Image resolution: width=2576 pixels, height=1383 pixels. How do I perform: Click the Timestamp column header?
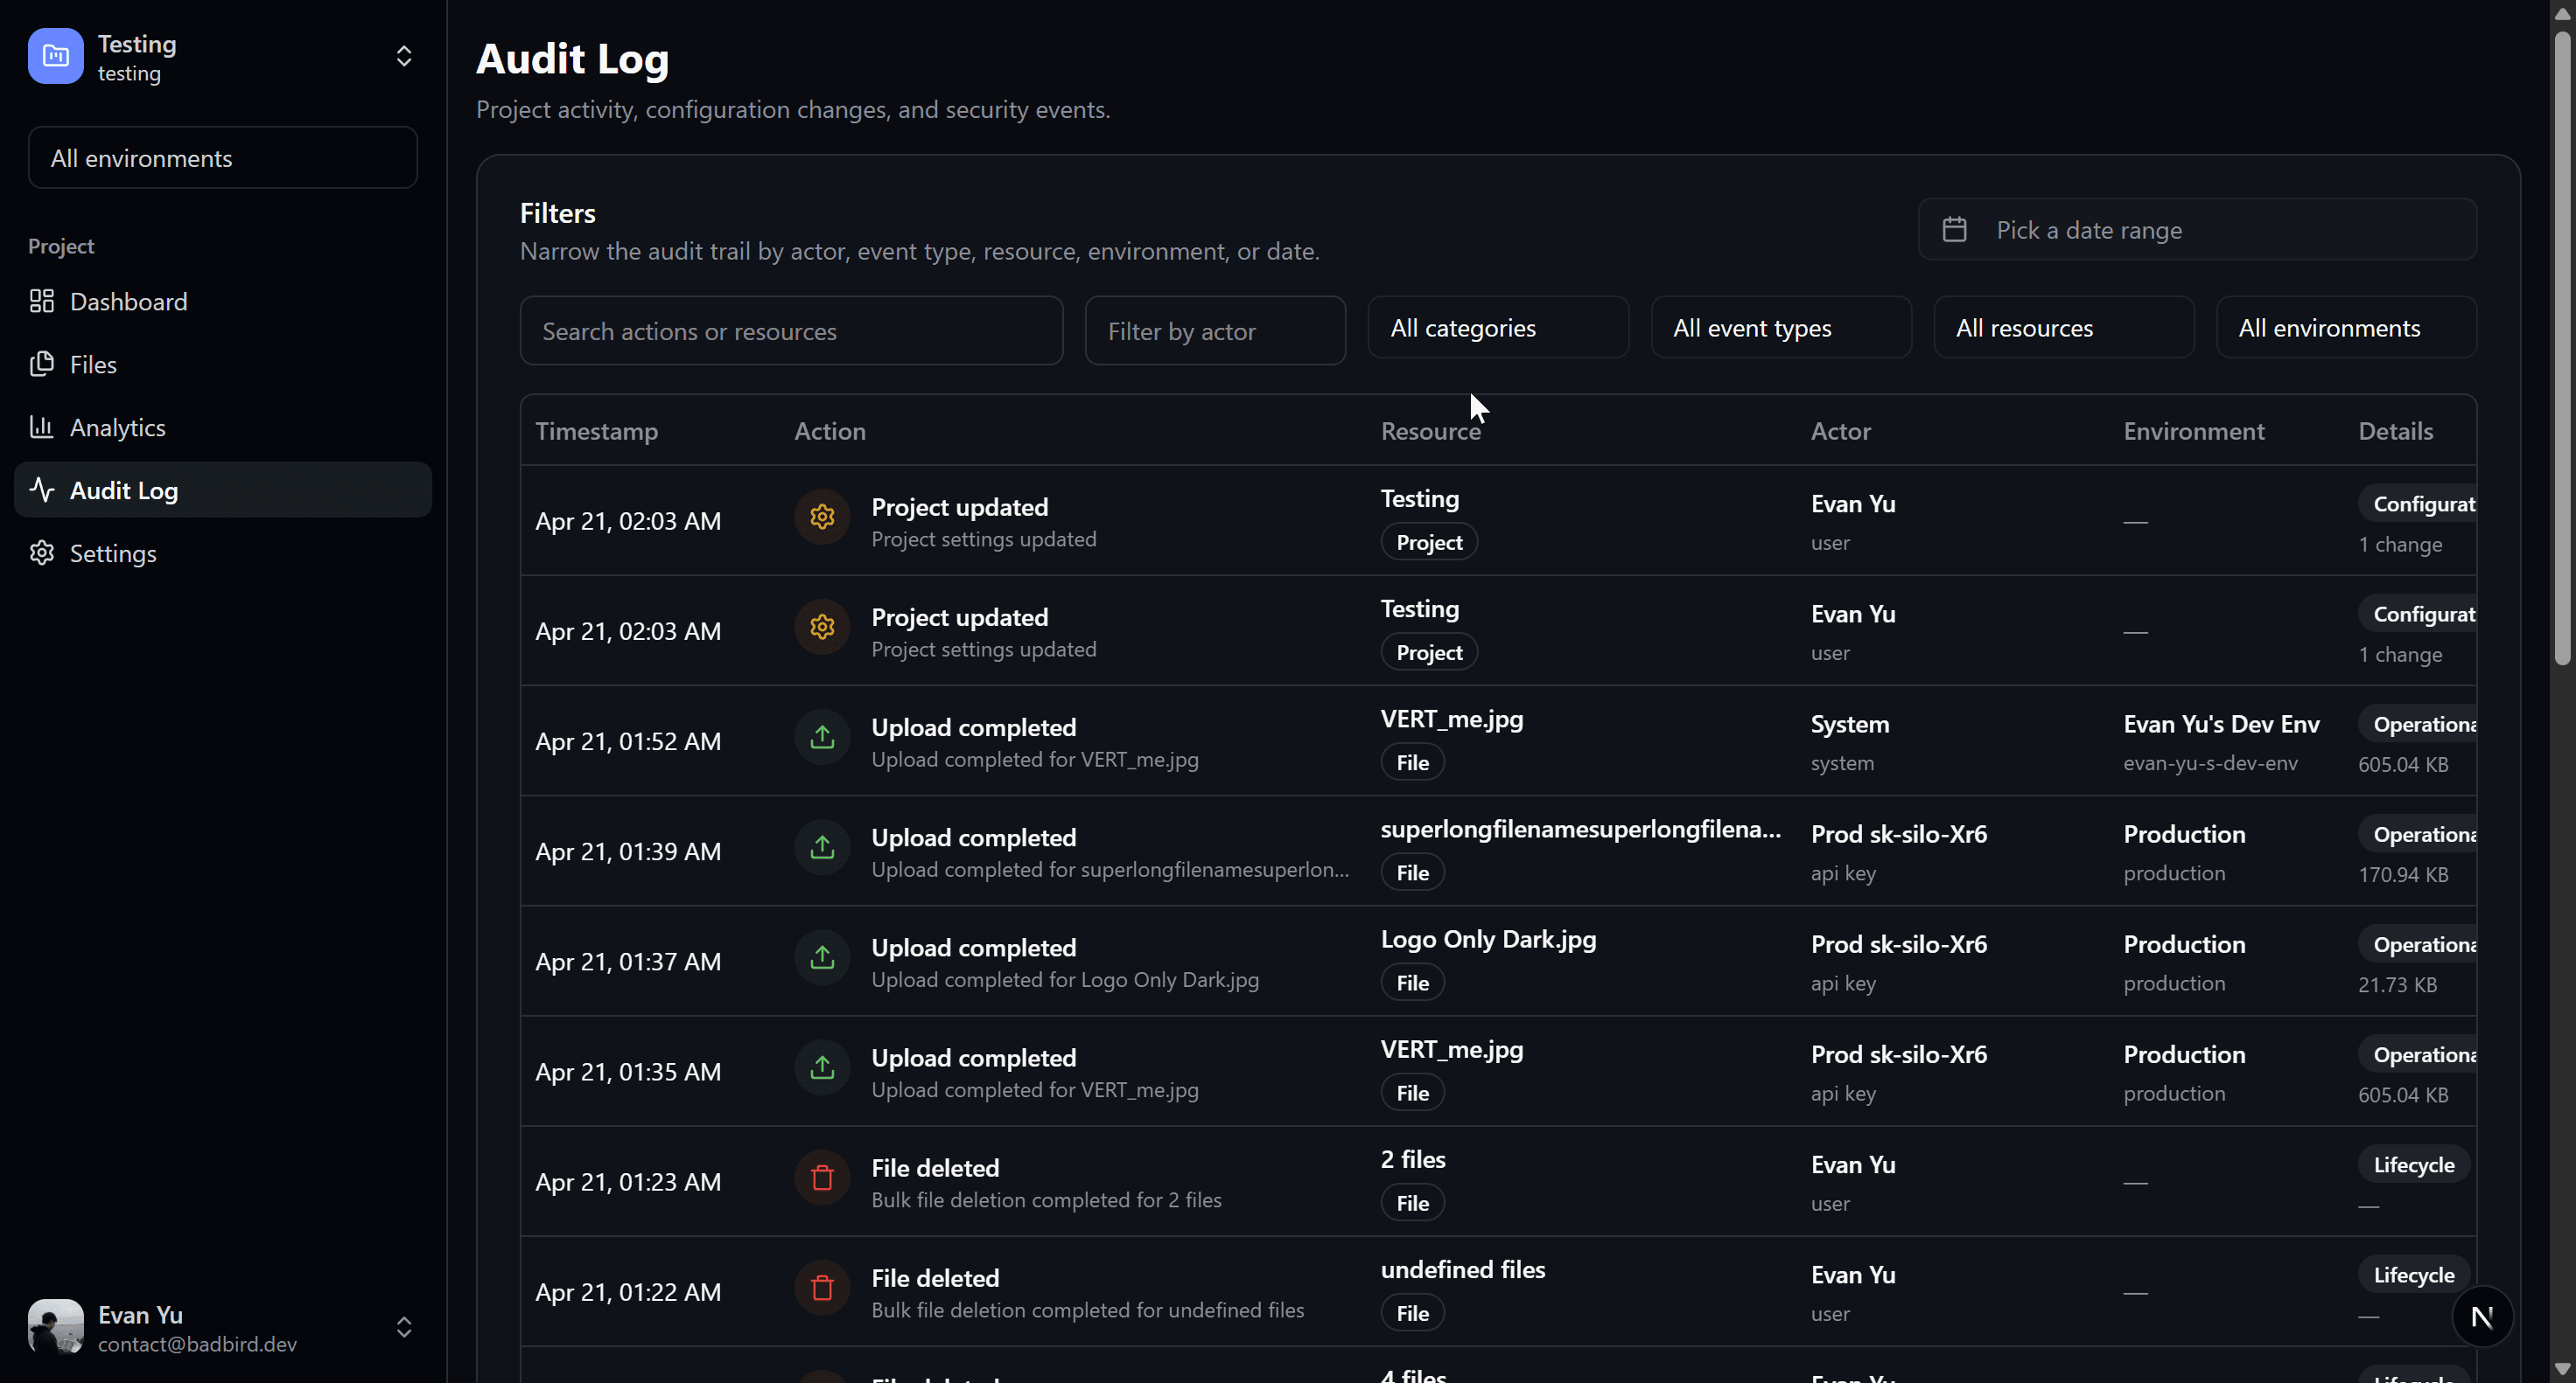[x=597, y=431]
